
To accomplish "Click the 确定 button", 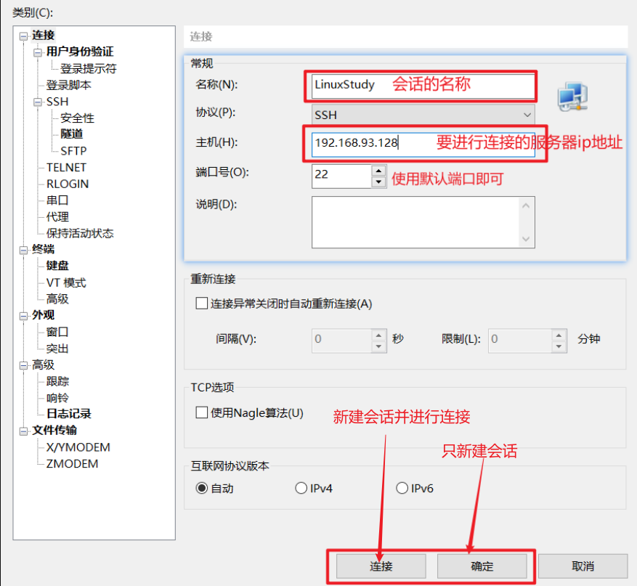I will pos(482,566).
